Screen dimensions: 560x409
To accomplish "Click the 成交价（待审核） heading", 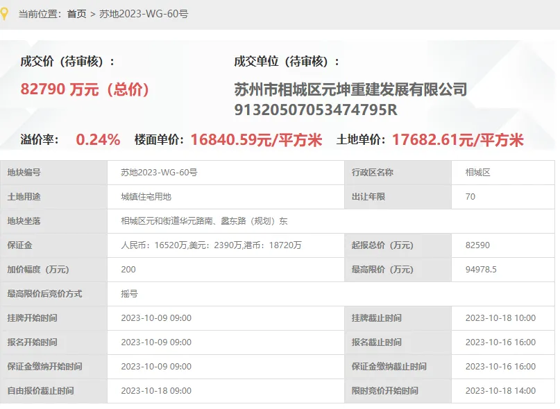I will 67,62.
